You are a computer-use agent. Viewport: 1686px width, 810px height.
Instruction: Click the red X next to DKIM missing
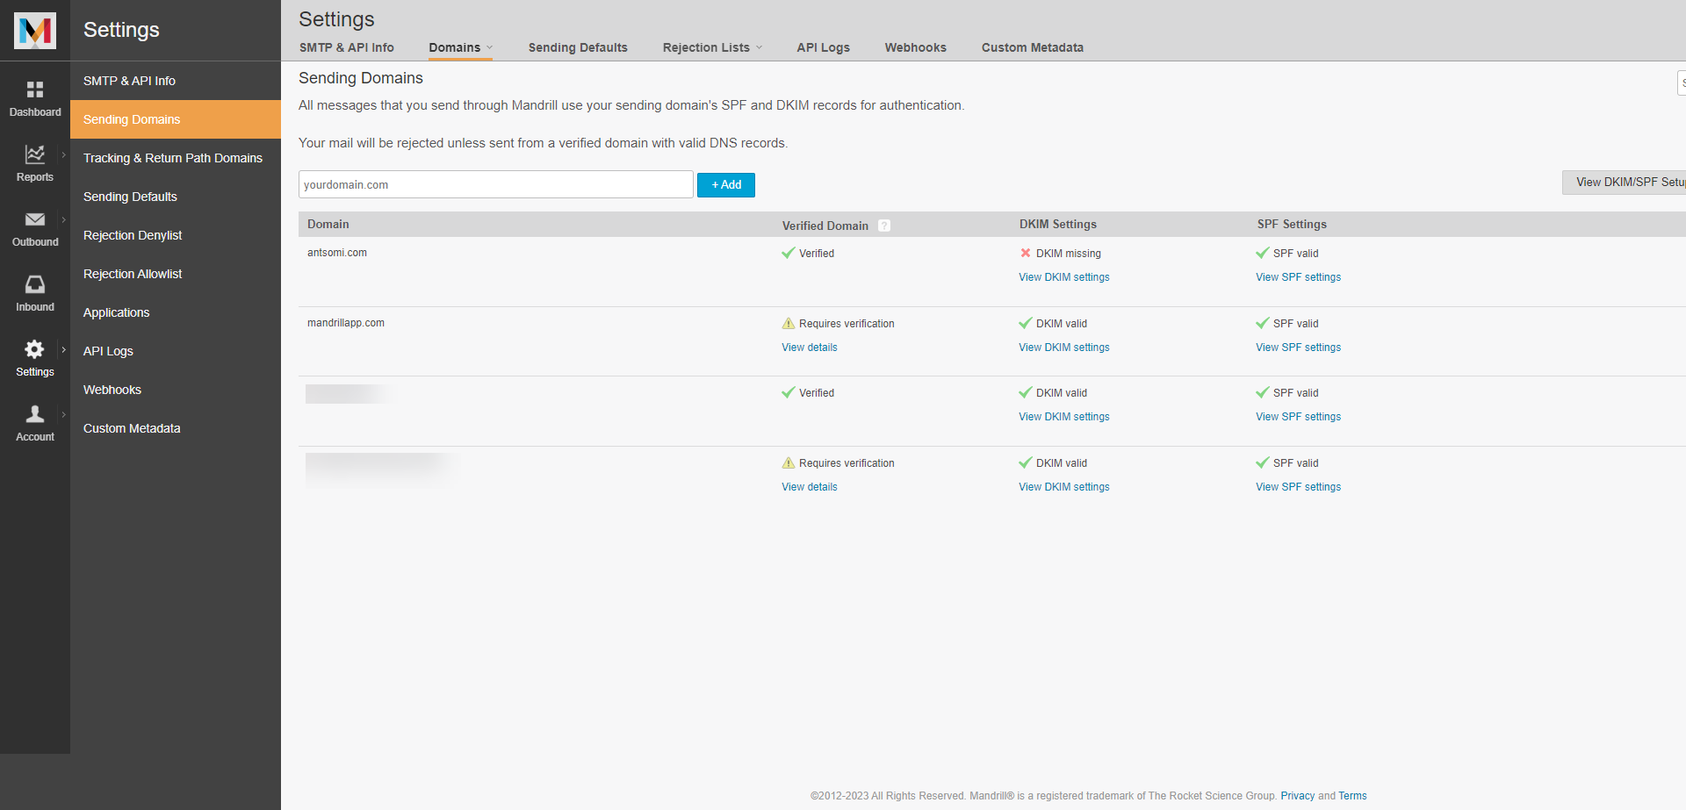point(1026,253)
